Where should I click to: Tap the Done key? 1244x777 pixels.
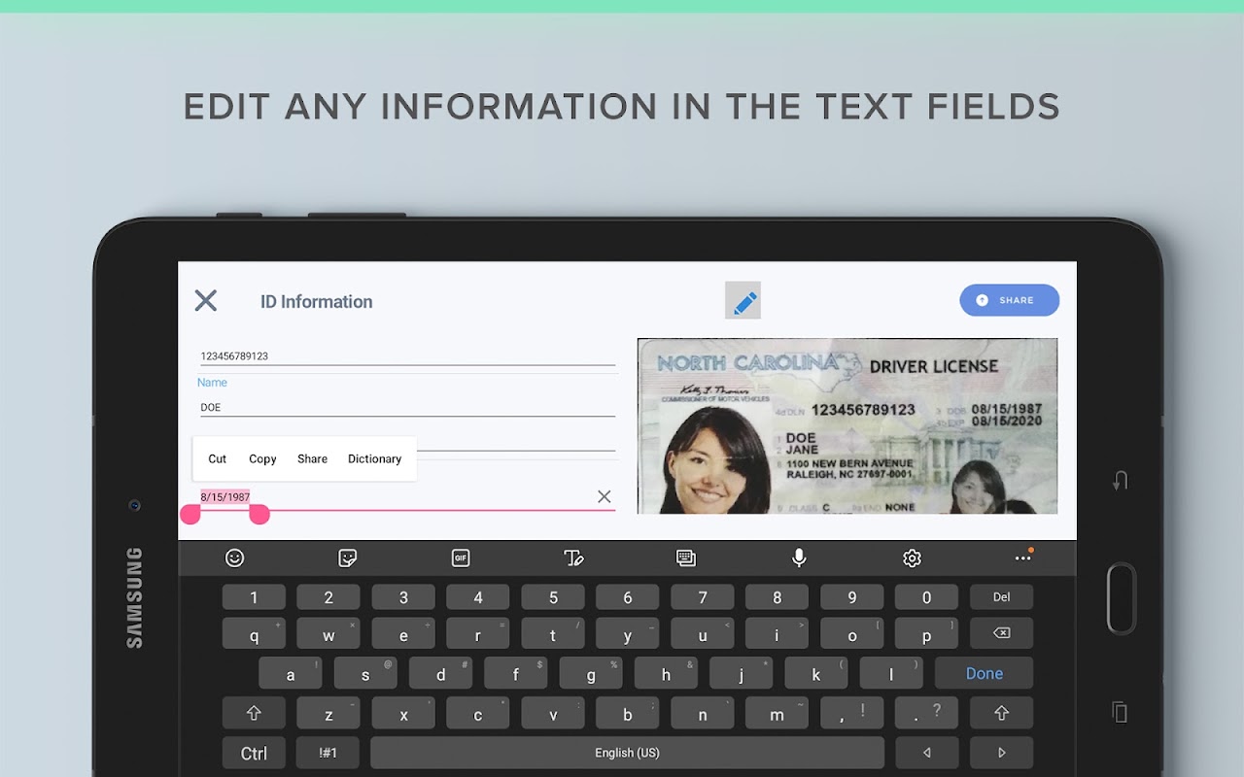click(984, 673)
